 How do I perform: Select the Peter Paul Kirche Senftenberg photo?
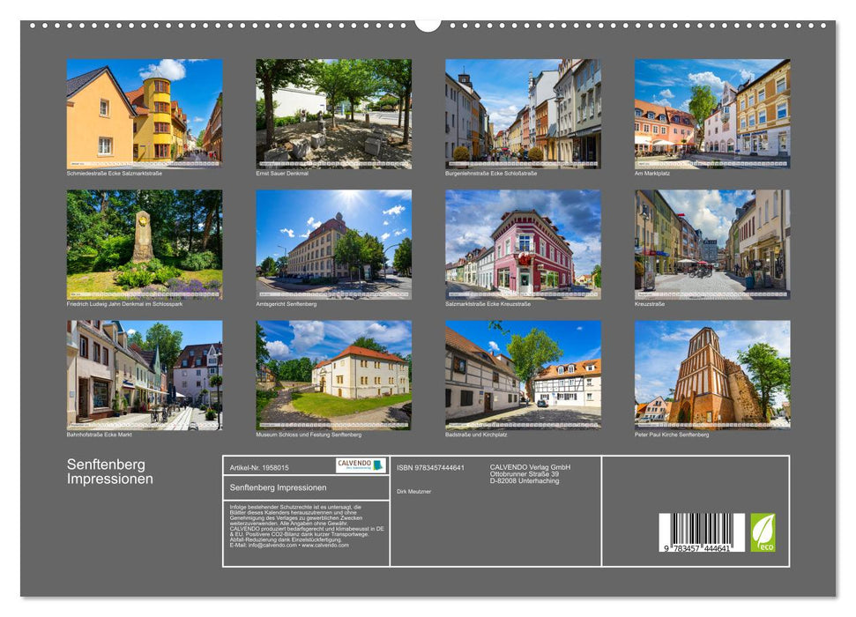point(716,377)
